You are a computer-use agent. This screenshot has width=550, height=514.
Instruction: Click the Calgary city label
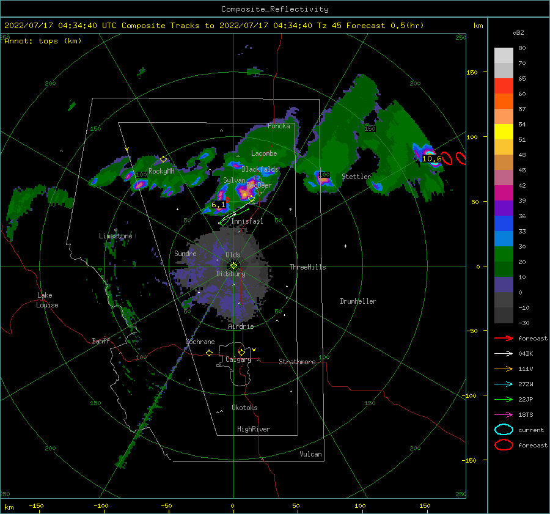[238, 359]
